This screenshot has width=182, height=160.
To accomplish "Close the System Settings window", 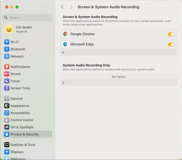I will [x=7, y=7].
